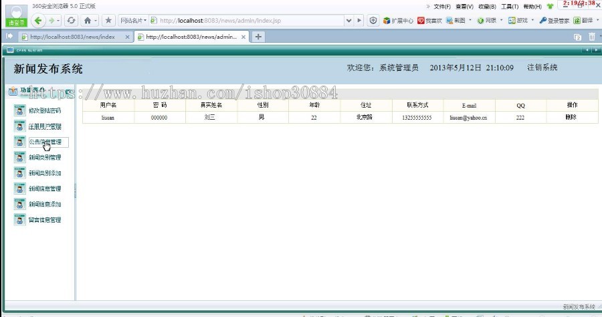
Task: Click 注销系统 to log out
Action: [x=542, y=68]
